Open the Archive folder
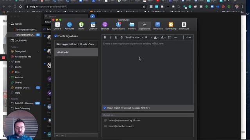The width and height of the screenshot is (250, 140). click(x=19, y=77)
